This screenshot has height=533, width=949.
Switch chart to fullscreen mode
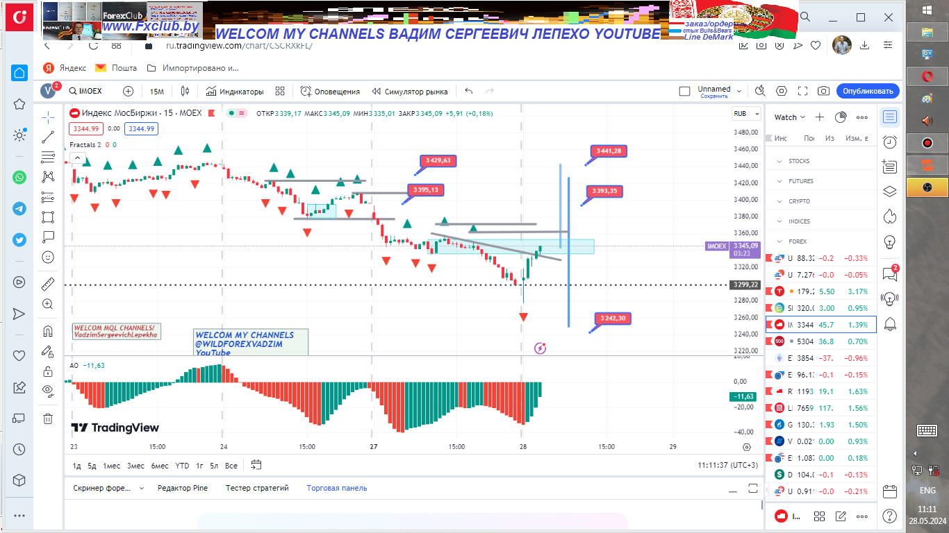click(x=802, y=91)
